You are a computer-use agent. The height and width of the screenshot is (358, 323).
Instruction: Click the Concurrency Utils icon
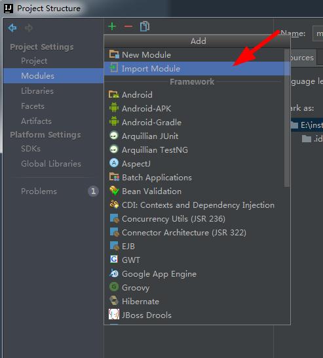115,218
